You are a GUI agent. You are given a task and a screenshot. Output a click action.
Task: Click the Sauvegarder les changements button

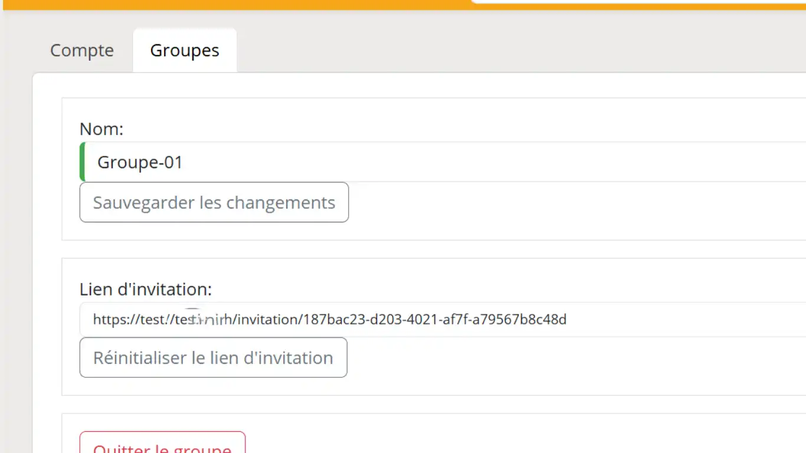214,202
